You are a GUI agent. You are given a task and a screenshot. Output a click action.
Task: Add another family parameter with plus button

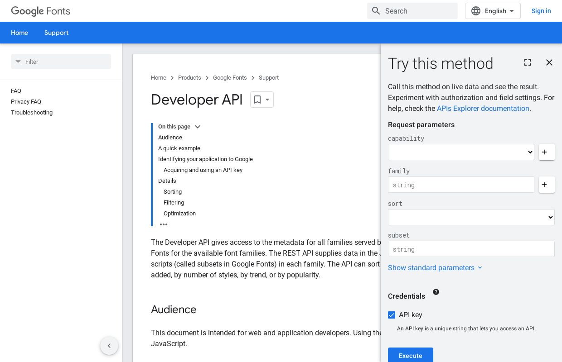(x=547, y=185)
